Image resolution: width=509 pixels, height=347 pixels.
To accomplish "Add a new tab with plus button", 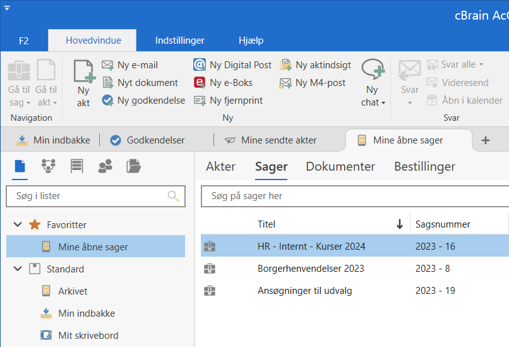I will [486, 140].
